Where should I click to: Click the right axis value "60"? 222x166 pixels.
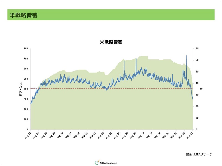tap(197, 60)
